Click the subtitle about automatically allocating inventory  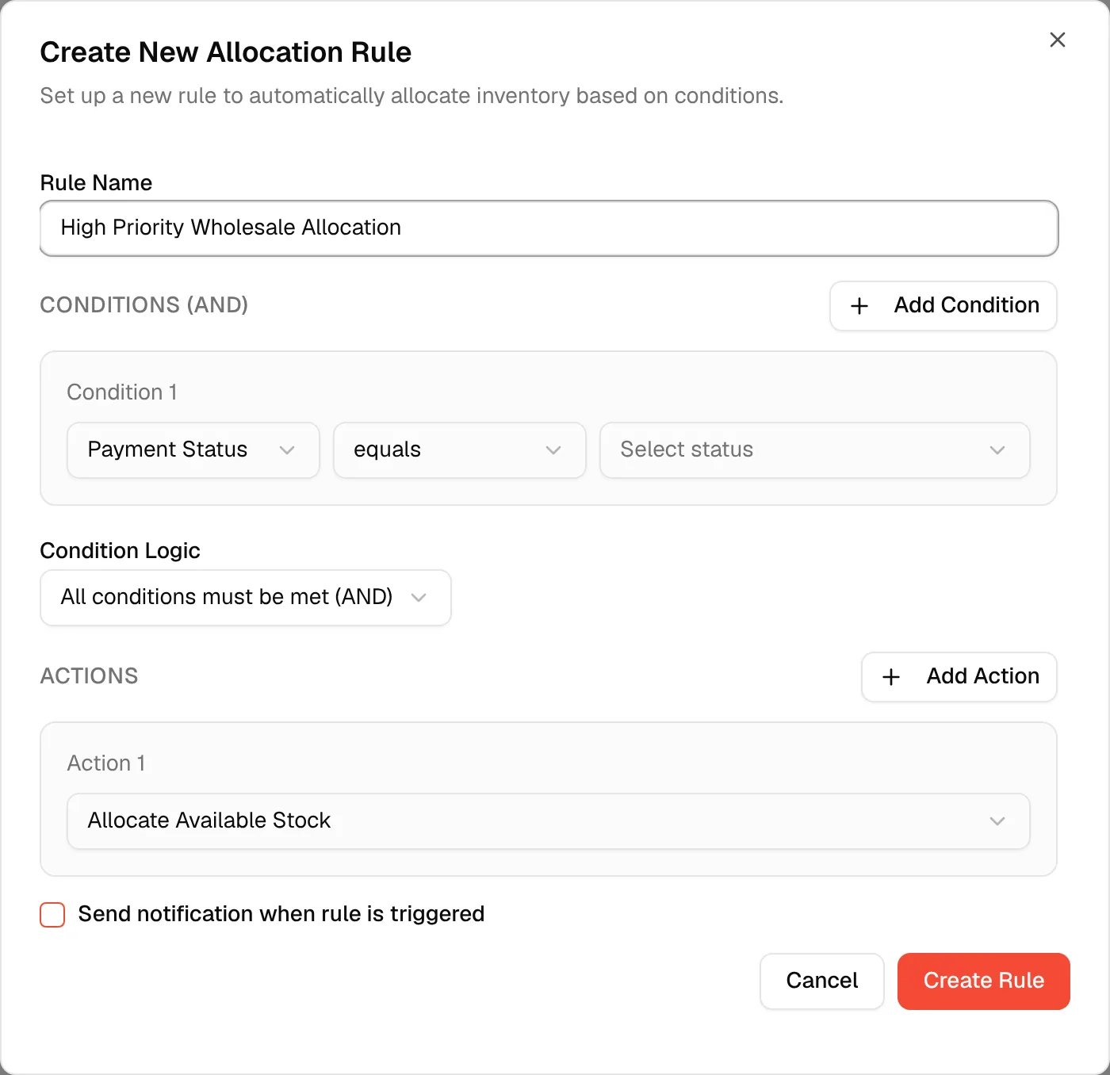(411, 96)
